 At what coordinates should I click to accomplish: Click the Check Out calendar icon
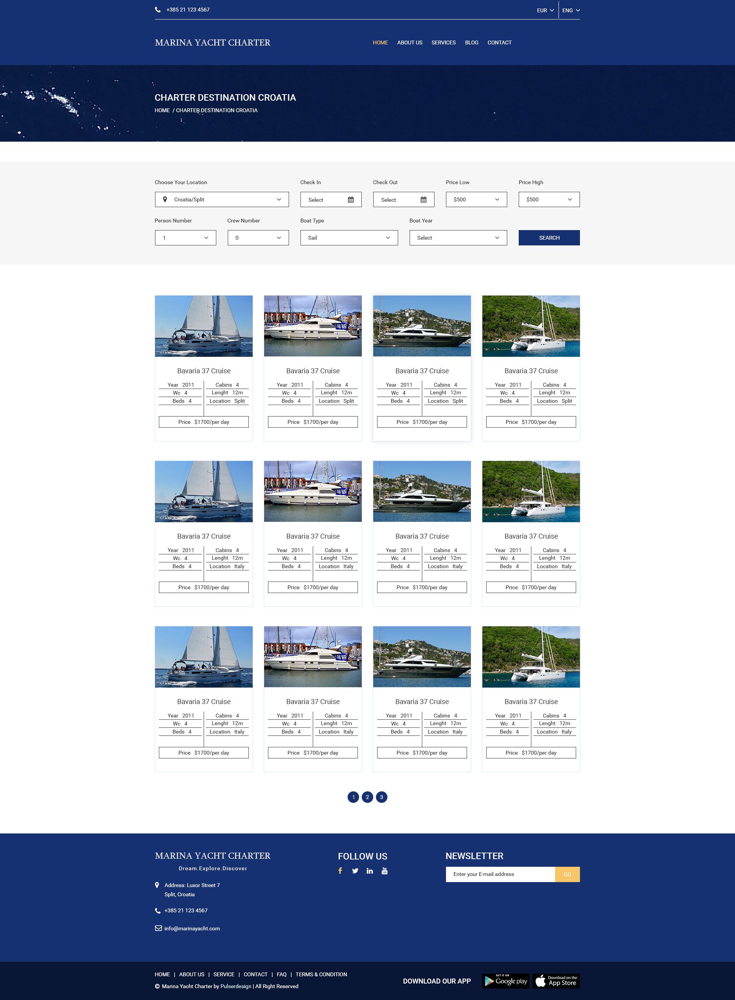(x=423, y=200)
